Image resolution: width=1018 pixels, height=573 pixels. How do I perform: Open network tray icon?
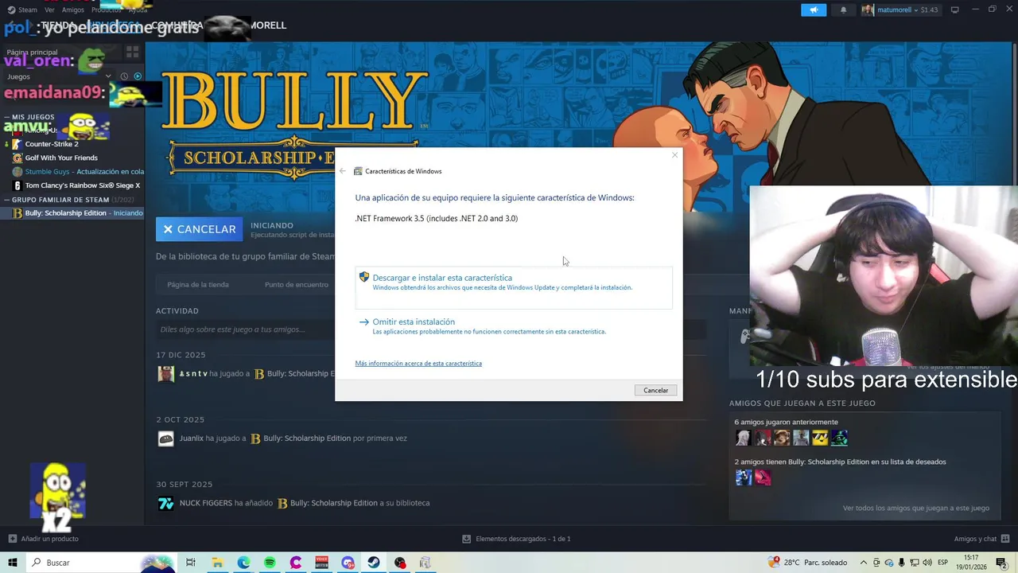[915, 563]
